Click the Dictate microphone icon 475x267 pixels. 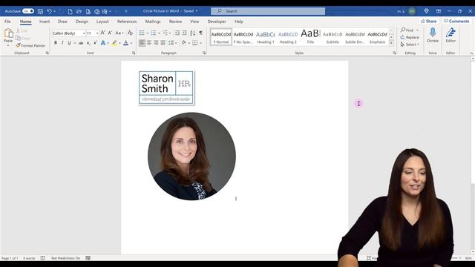[433, 35]
